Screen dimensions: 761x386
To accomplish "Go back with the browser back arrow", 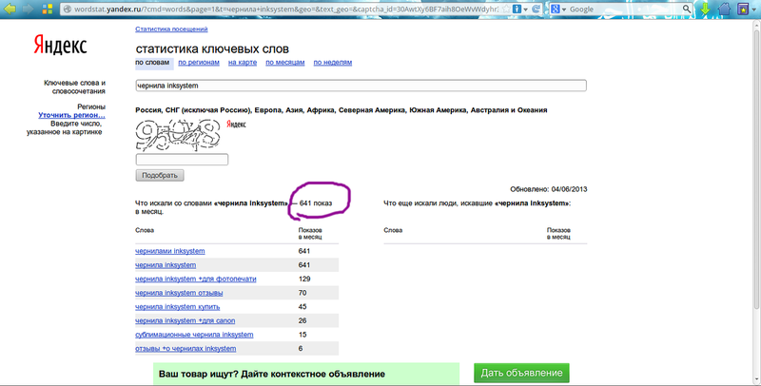I will tap(10, 9).
